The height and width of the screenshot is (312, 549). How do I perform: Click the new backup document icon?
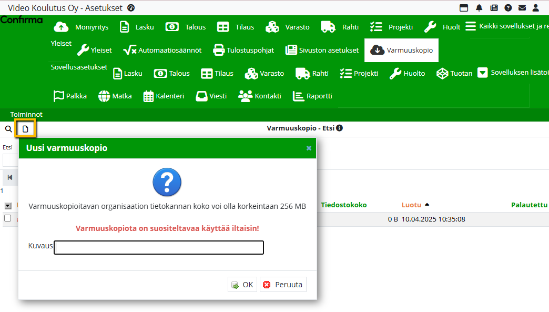(25, 129)
